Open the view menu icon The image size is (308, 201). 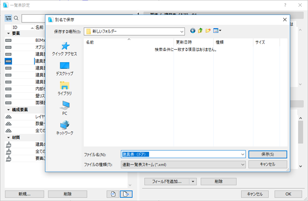coord(217,30)
